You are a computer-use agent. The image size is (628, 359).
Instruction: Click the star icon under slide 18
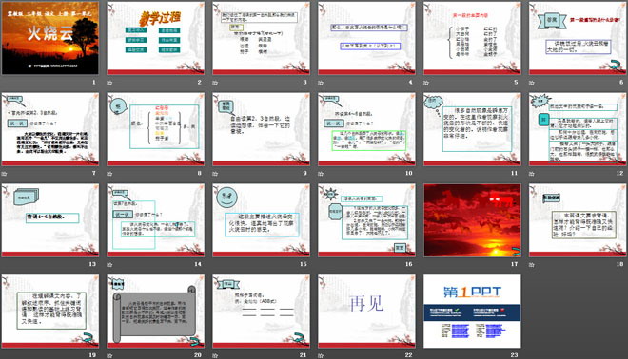(x=532, y=264)
